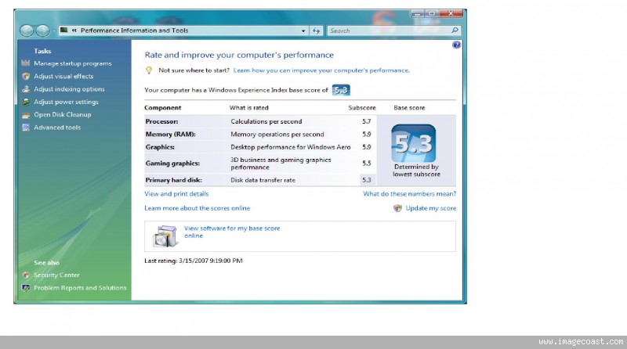Click the Tasks heading in sidebar
Screen dimensions: 627x349
[x=42, y=51]
